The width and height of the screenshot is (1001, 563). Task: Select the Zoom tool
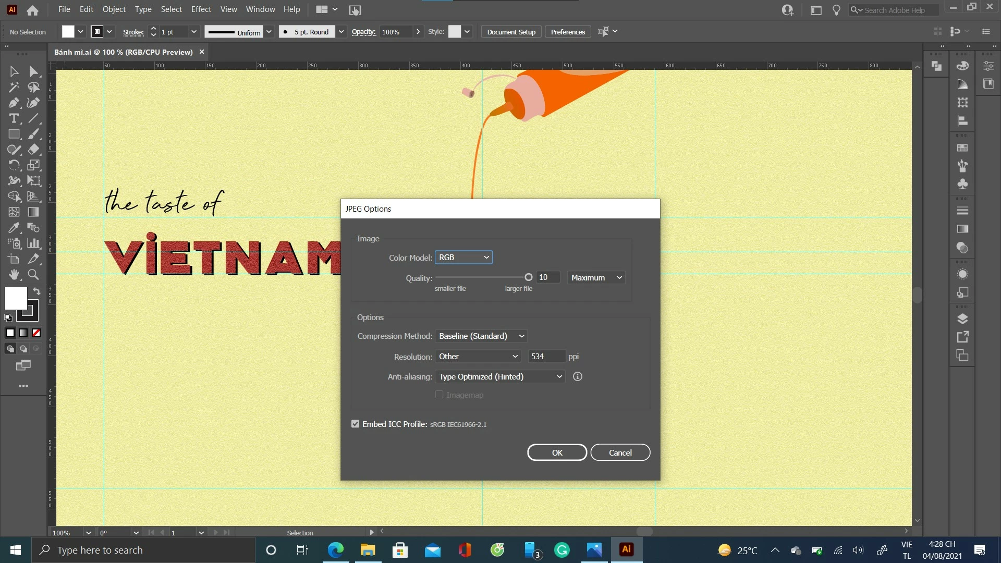[33, 274]
